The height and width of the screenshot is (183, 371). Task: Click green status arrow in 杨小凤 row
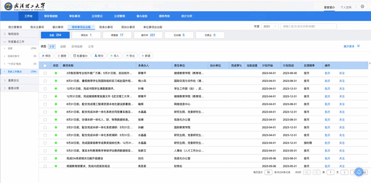pyautogui.click(x=56, y=81)
